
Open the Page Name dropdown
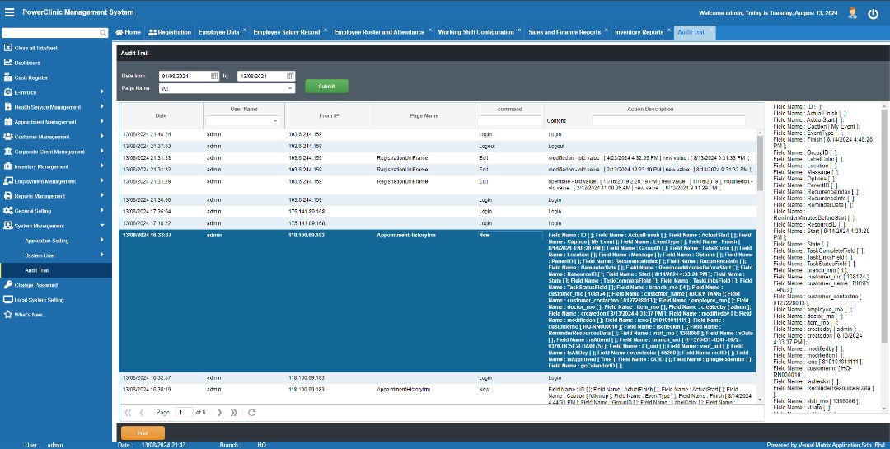coord(290,88)
